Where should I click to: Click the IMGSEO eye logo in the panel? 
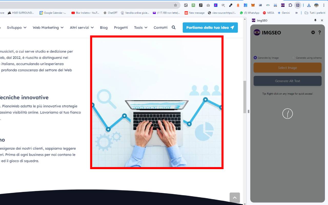pos(257,32)
